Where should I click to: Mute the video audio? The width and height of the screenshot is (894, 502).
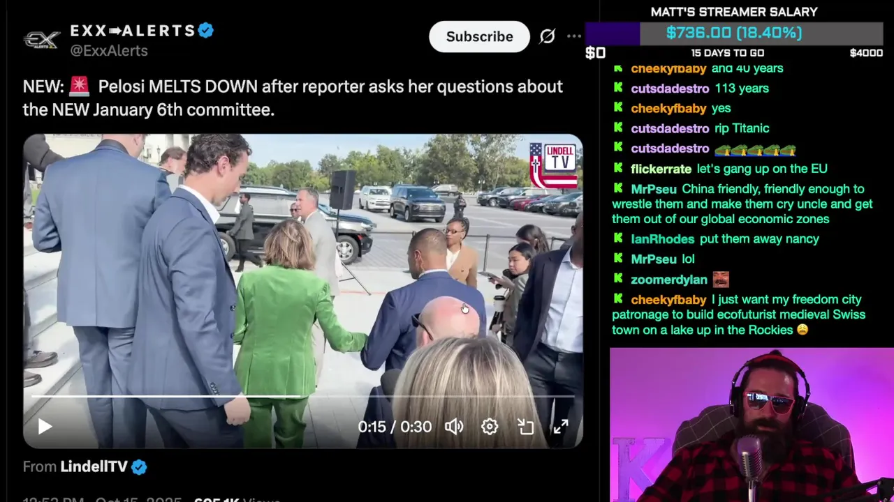point(454,427)
